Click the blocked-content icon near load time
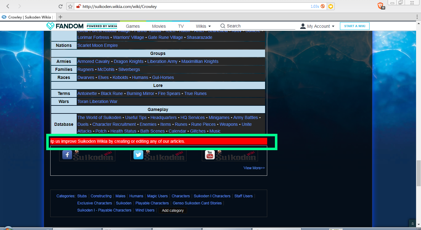This screenshot has height=230, width=421. 323,6
